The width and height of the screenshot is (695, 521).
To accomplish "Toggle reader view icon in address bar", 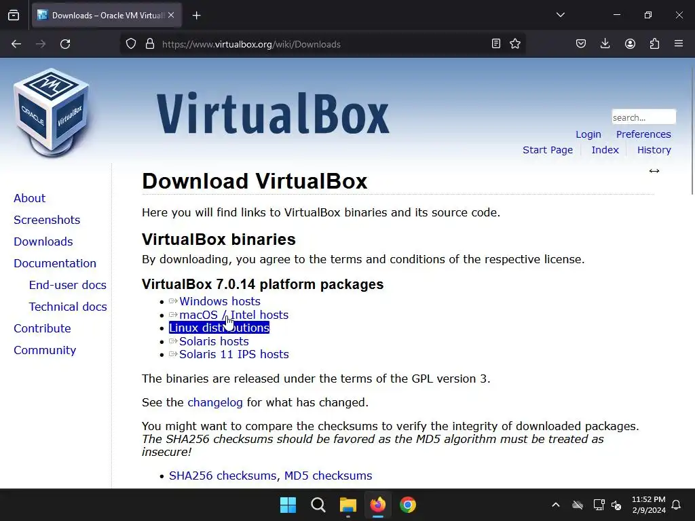I will 496,43.
